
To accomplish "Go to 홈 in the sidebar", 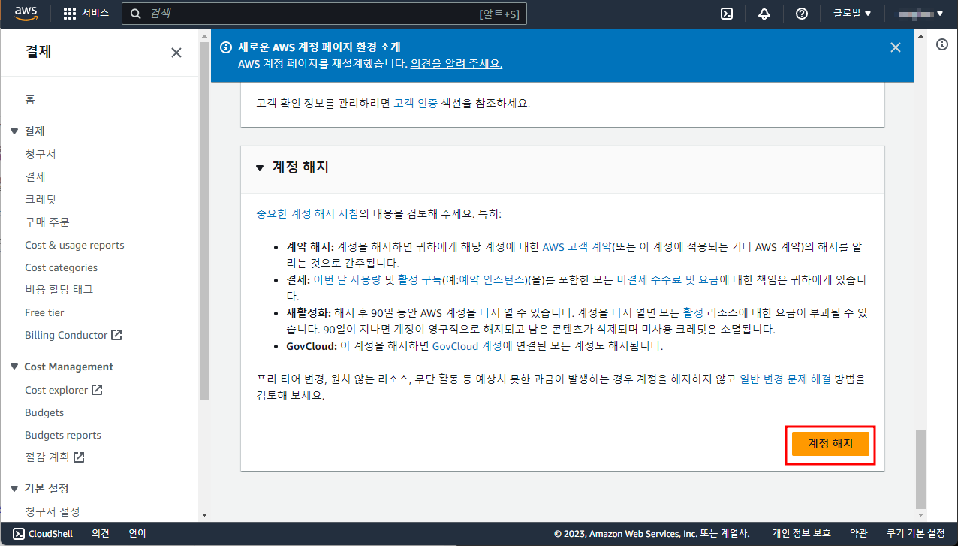I will point(30,100).
